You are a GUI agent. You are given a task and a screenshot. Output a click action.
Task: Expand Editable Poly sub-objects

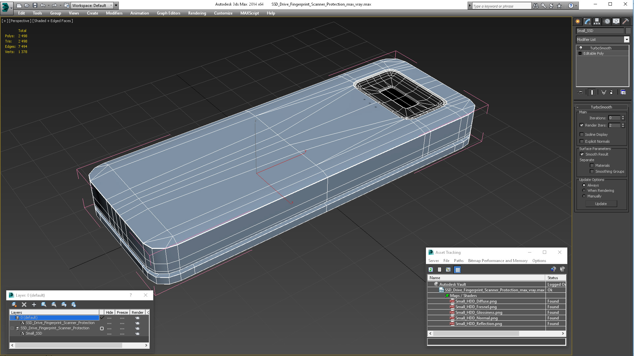coord(580,53)
